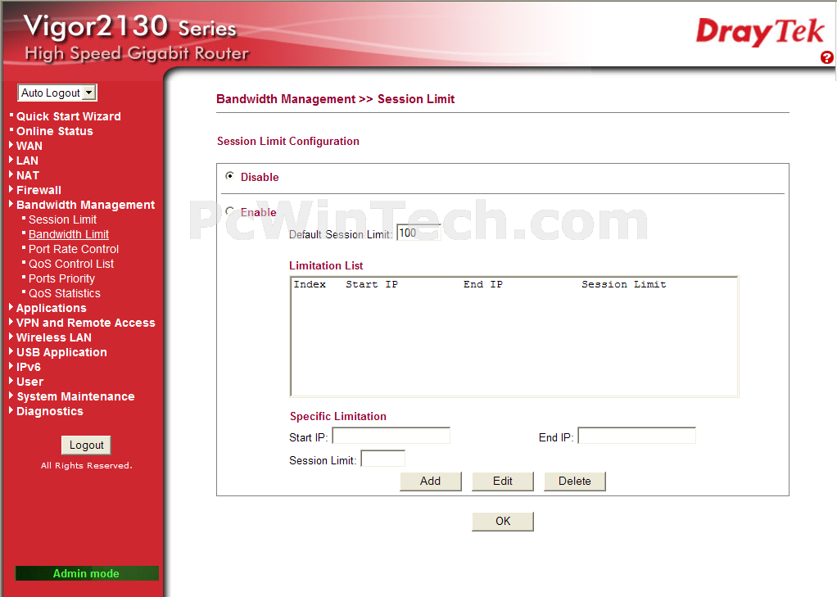Screen dimensions: 837x597
Task: Open Ports Priority settings
Action: coord(61,278)
